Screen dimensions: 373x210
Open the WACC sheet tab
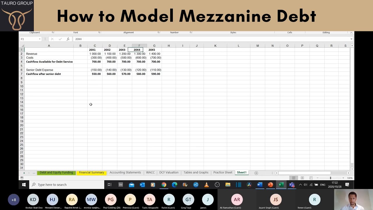pos(150,173)
